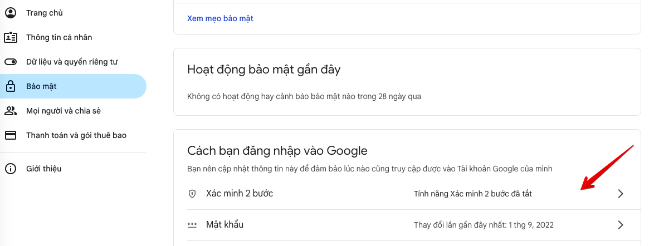
Task: Expand the Mật khẩu row chevron arrow
Action: tap(621, 225)
